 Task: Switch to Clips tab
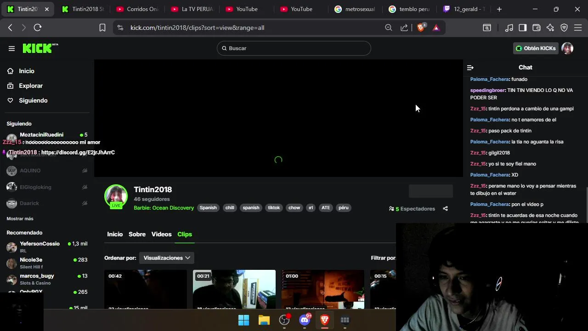[185, 234]
